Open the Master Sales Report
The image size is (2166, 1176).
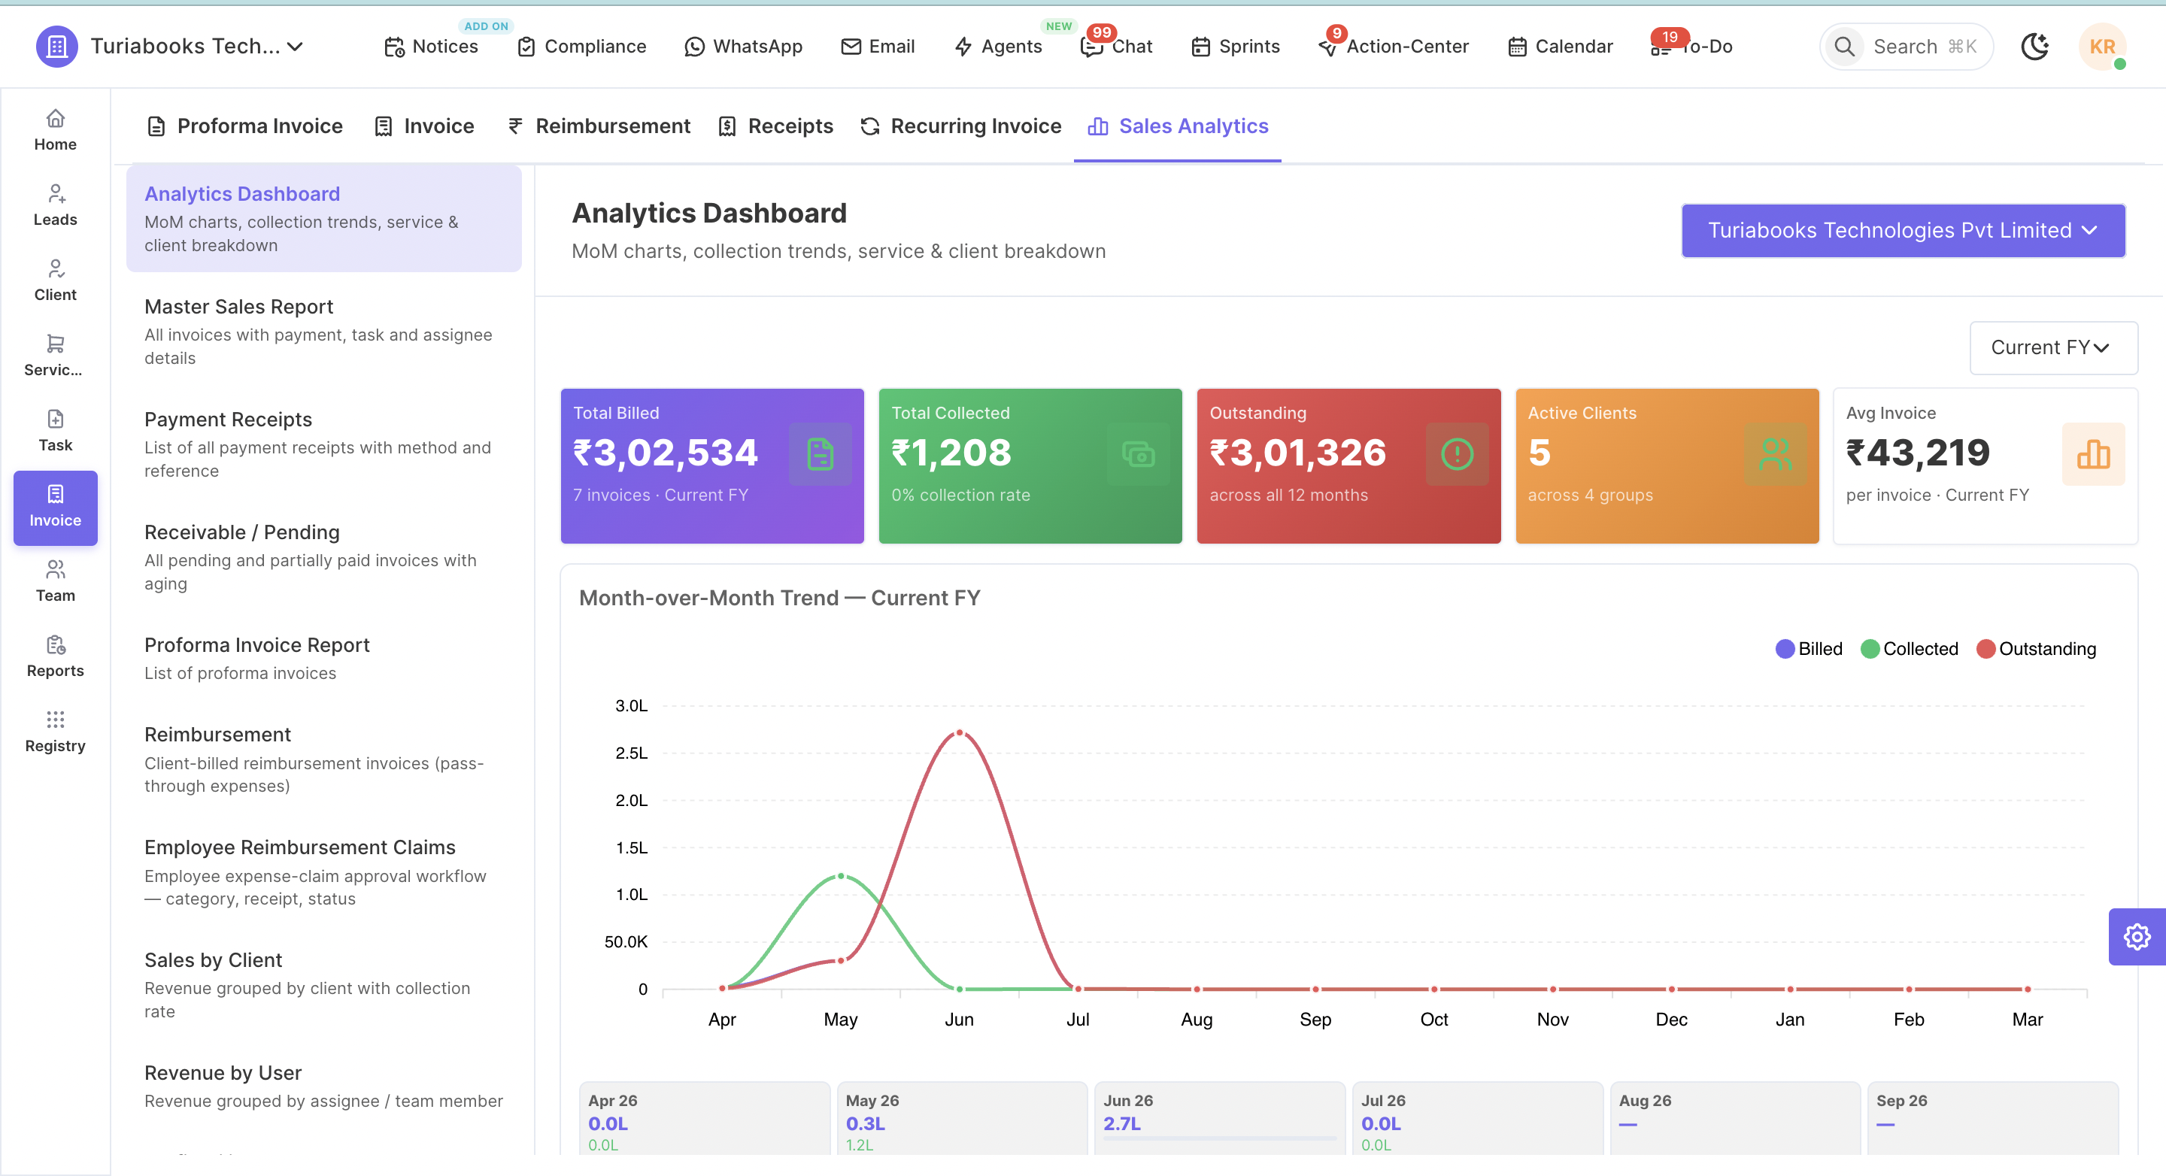tap(323, 331)
